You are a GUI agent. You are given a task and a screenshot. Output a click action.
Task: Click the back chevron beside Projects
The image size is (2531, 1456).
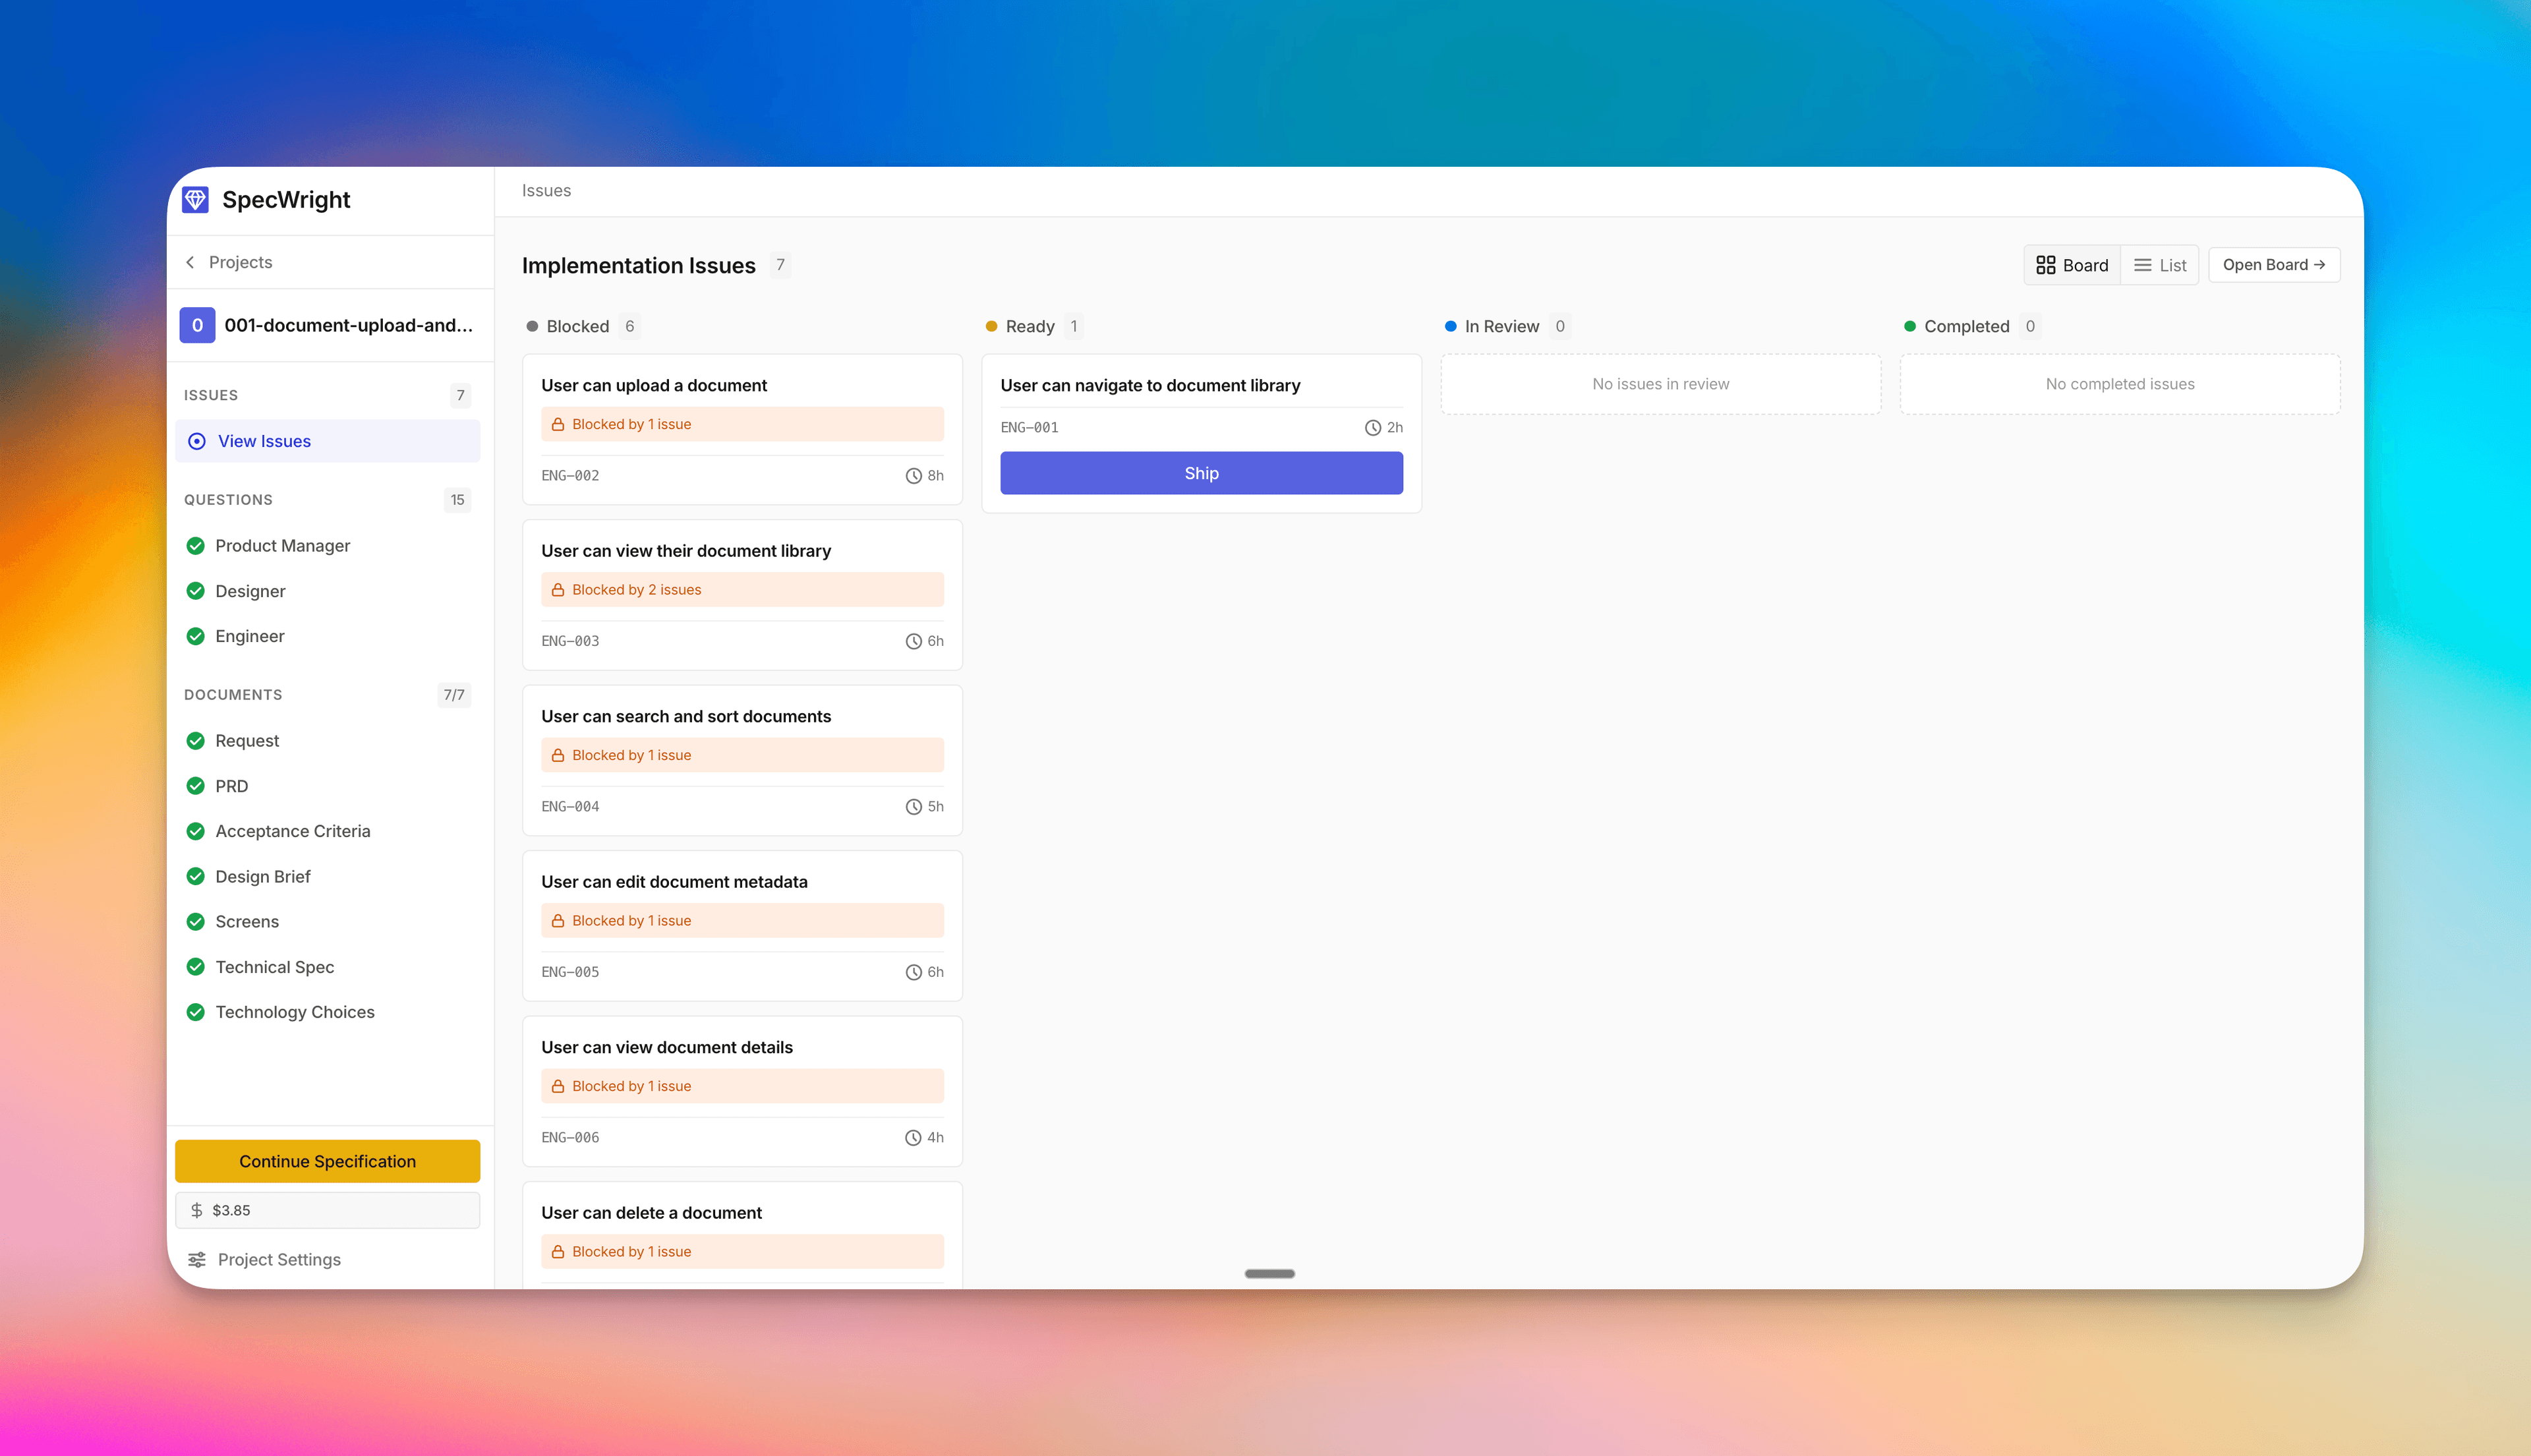tap(190, 262)
